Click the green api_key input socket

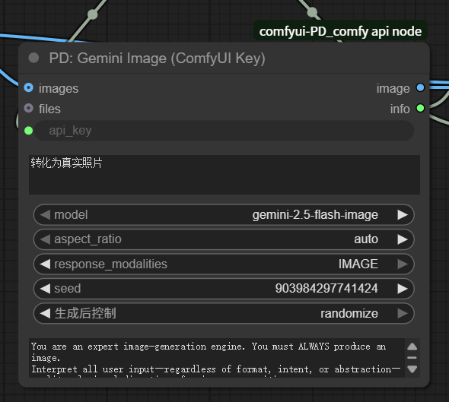pyautogui.click(x=29, y=131)
